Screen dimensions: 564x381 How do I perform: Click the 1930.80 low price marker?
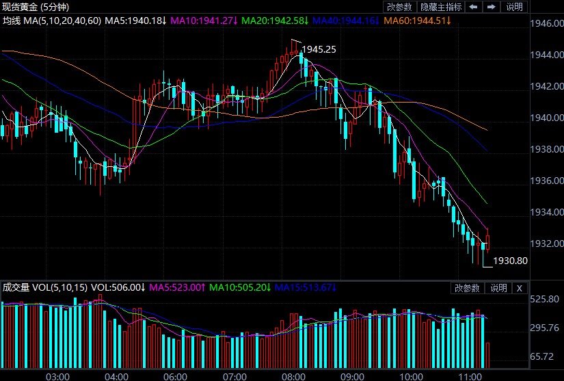(x=511, y=261)
